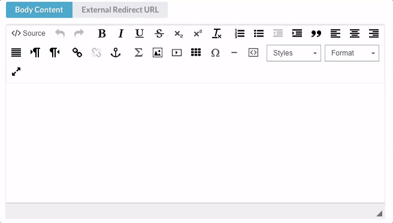Switch to the Body Content tab
The width and height of the screenshot is (393, 223).
40,10
